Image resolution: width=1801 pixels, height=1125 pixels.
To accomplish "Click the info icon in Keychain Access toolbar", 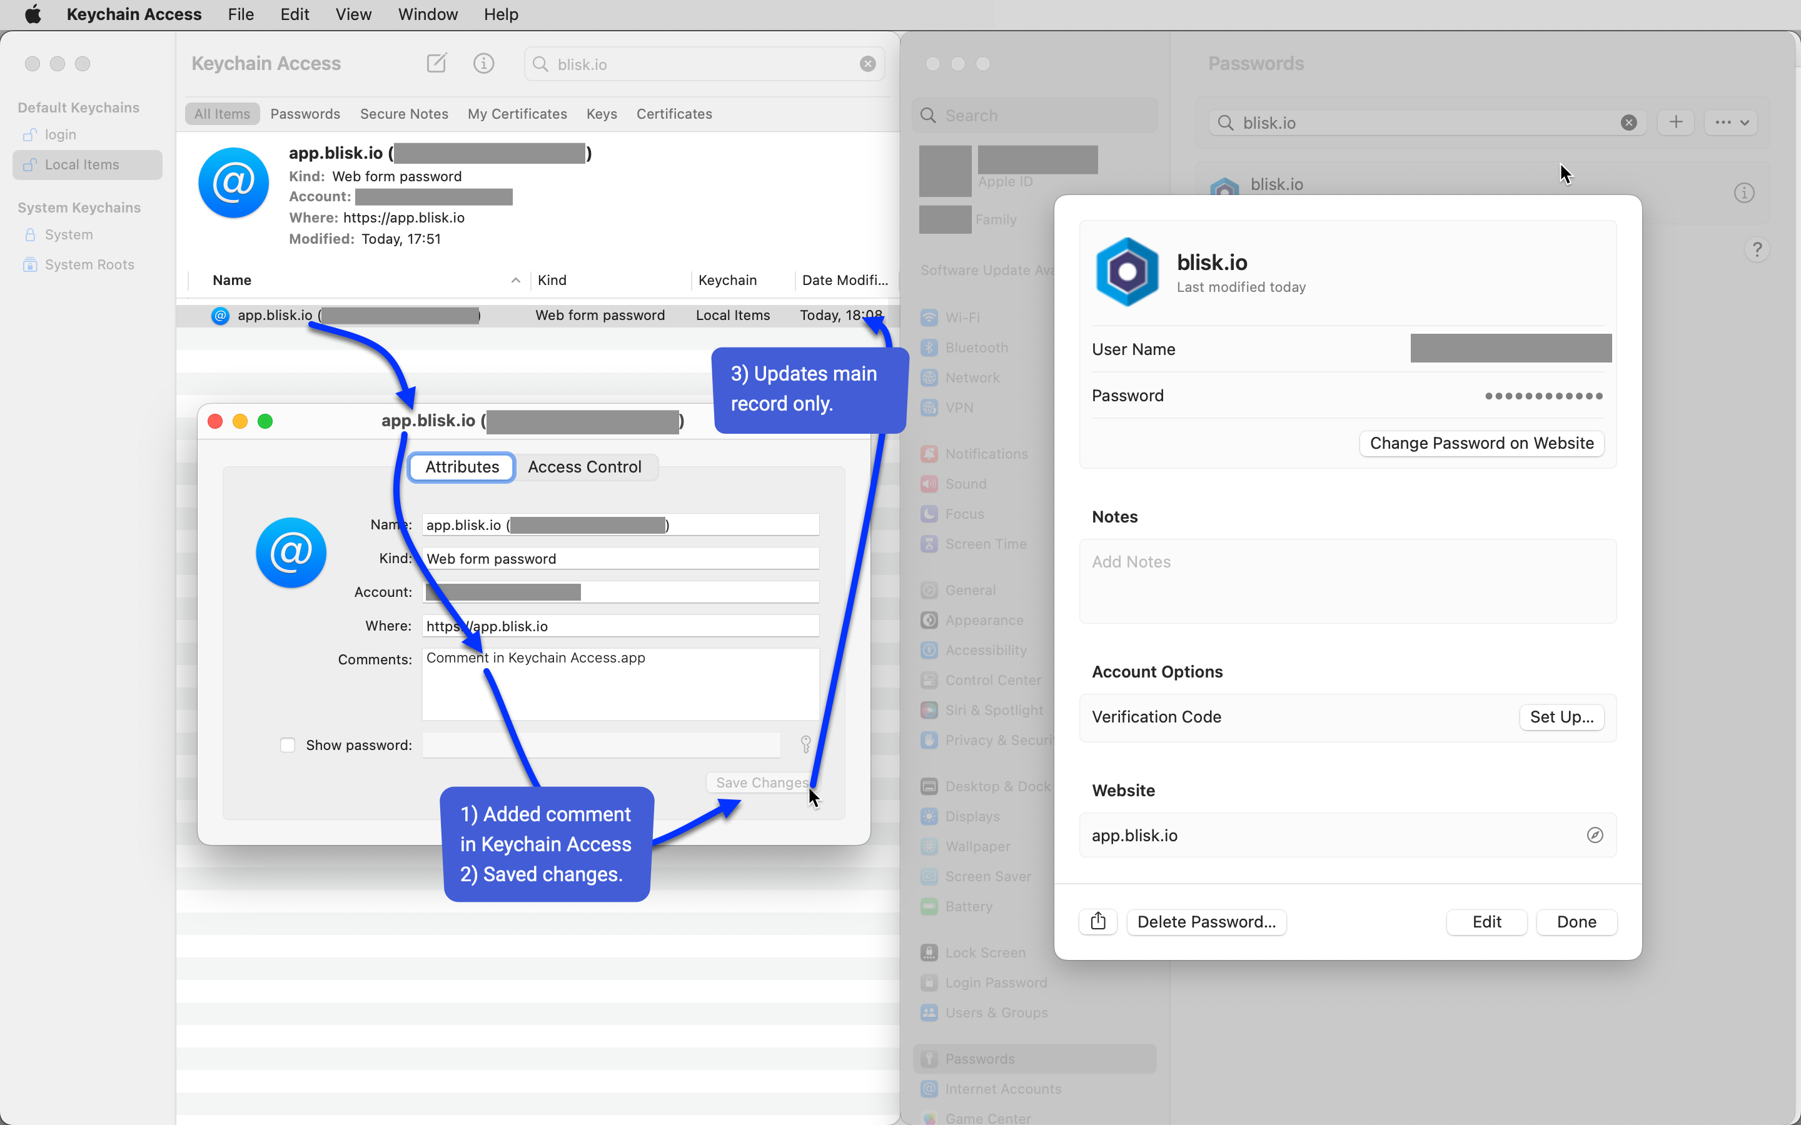I will [x=484, y=63].
